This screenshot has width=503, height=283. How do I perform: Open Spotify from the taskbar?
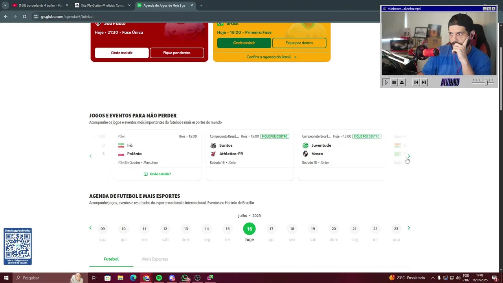point(159,278)
